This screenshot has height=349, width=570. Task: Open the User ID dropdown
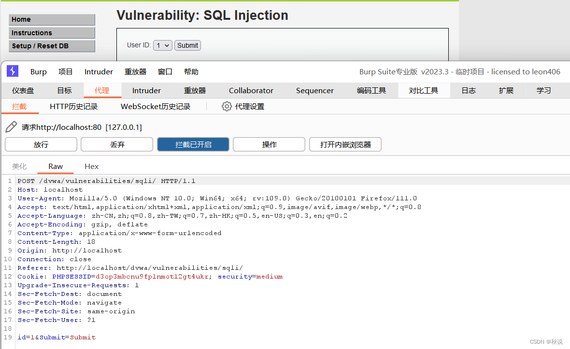(x=162, y=45)
